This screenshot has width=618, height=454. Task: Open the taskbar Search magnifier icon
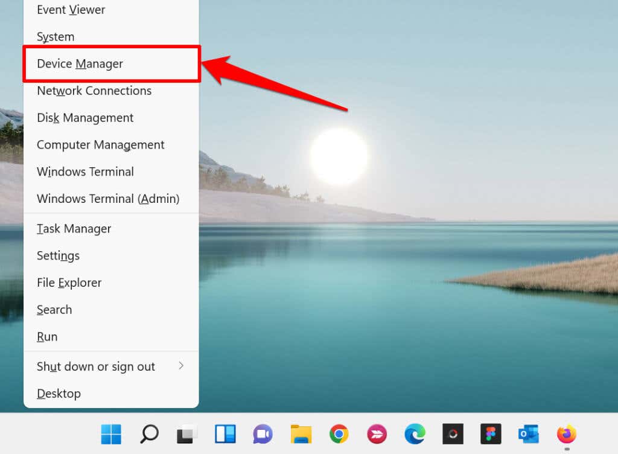pyautogui.click(x=150, y=434)
